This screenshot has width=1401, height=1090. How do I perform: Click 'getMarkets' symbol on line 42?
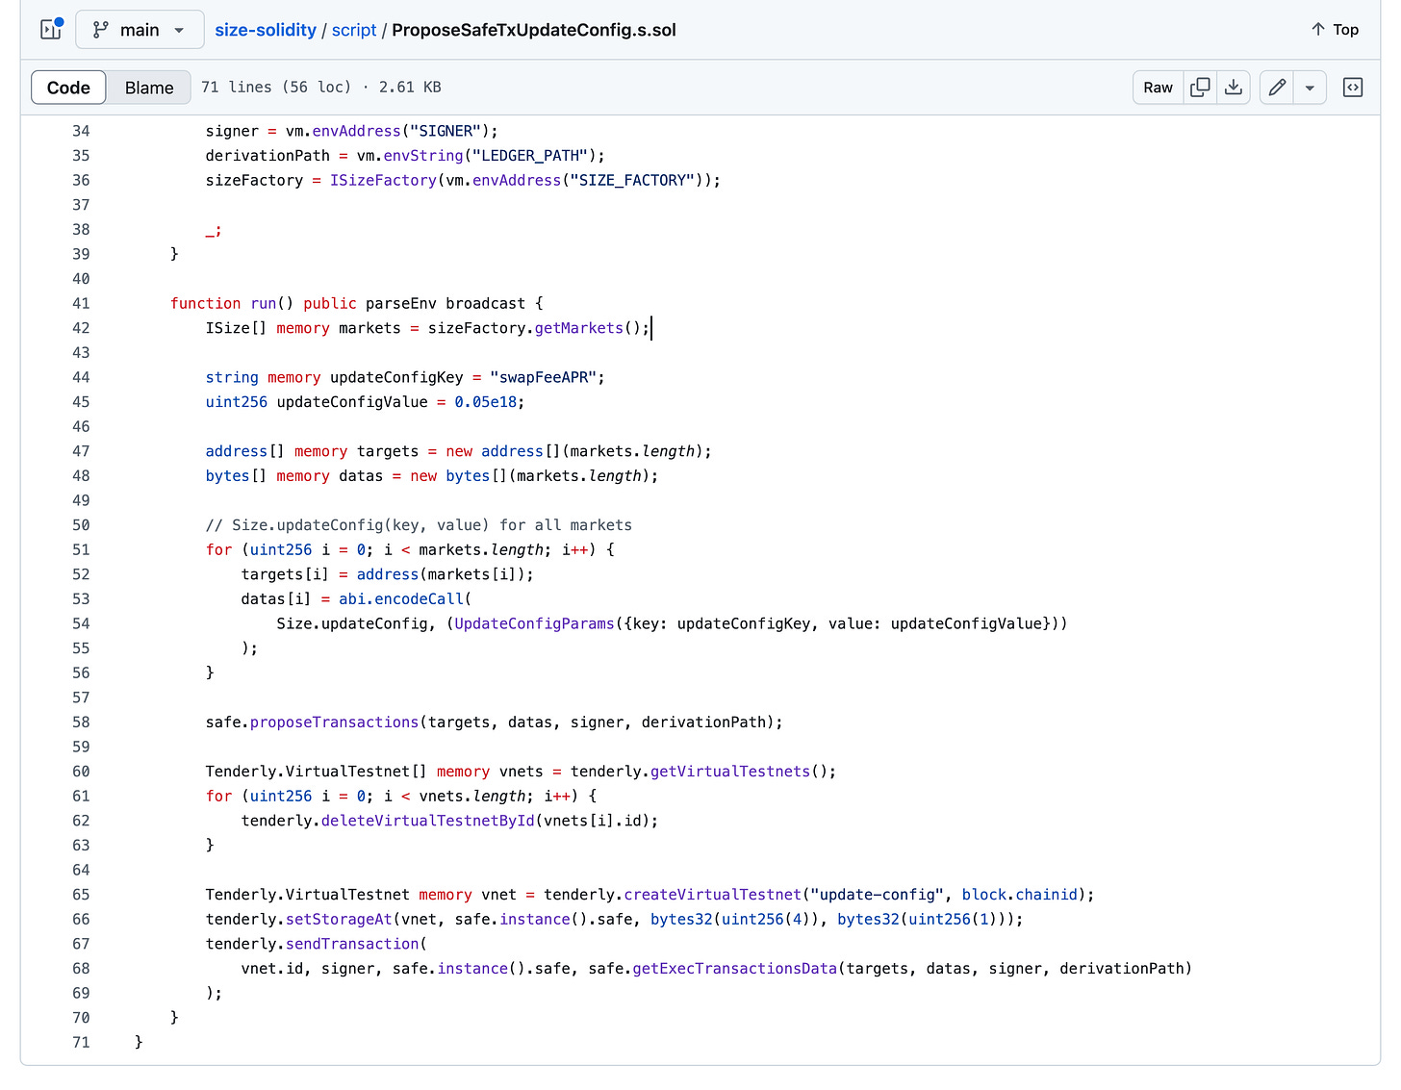tap(579, 328)
